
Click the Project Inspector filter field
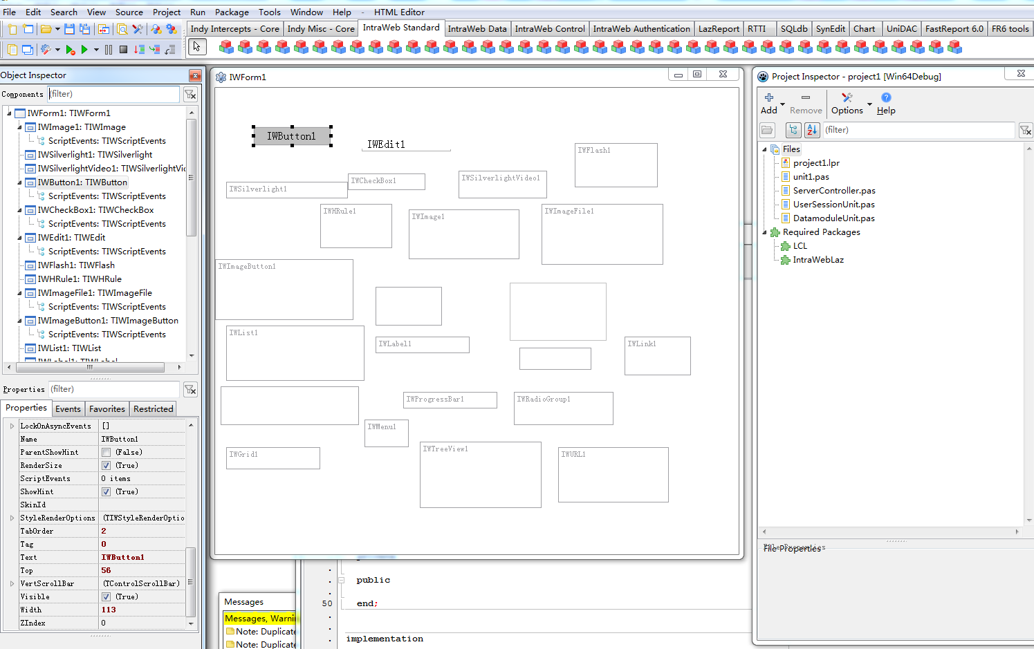919,130
